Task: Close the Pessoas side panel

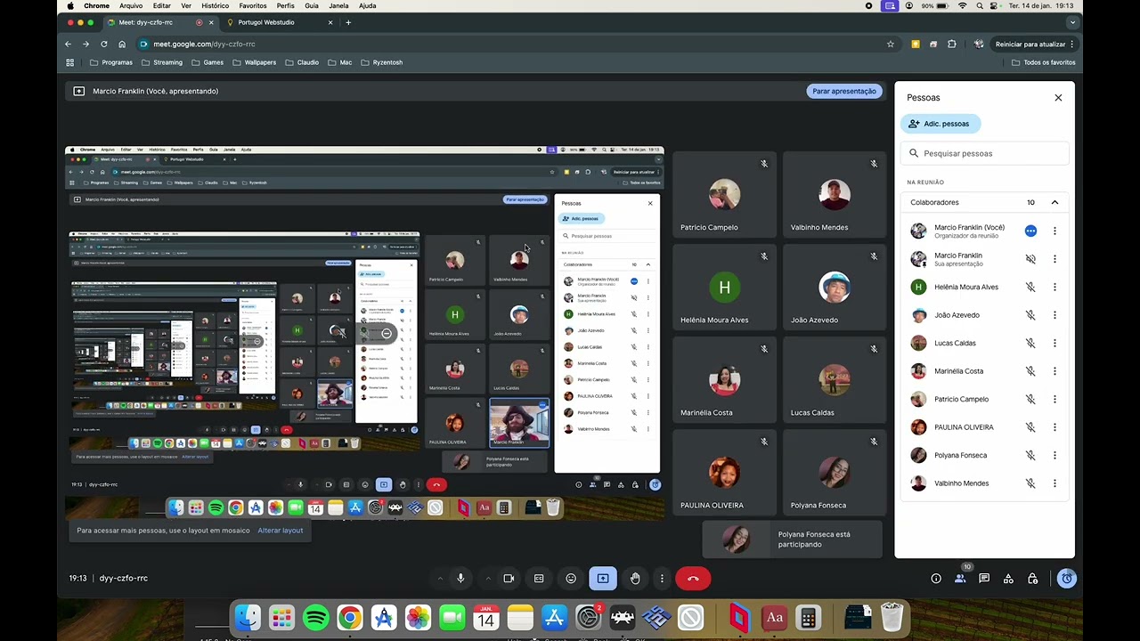Action: click(1058, 98)
